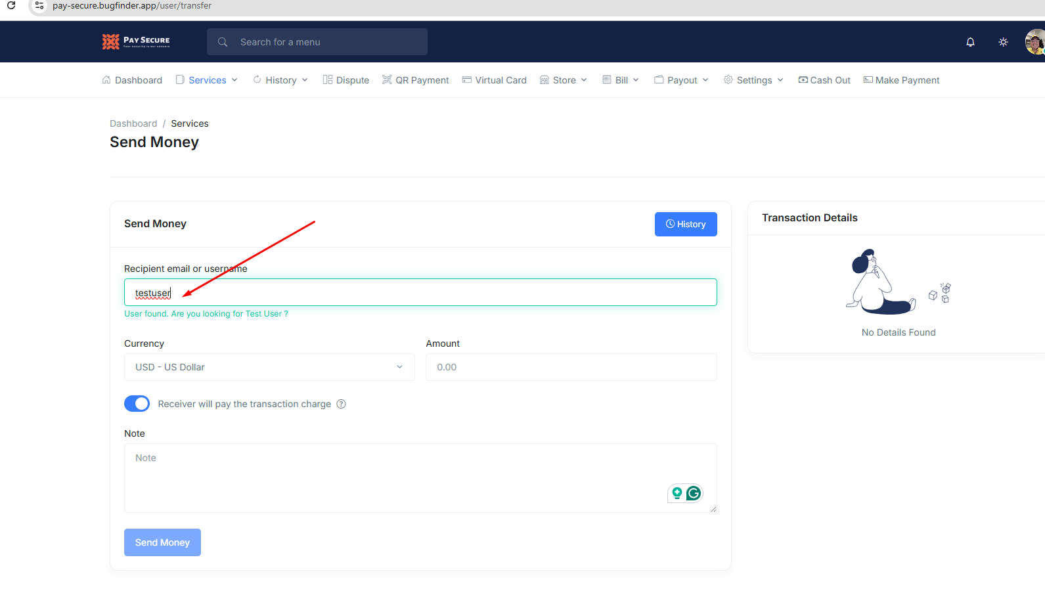Expand the Payout menu
1045x593 pixels.
(682, 80)
